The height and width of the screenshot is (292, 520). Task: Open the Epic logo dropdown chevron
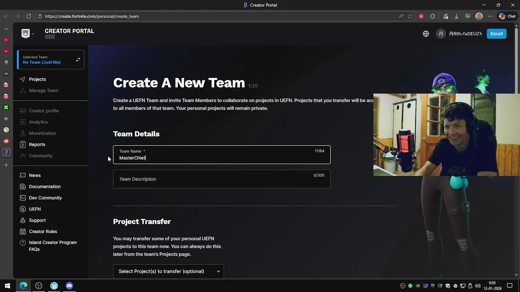pos(33,34)
